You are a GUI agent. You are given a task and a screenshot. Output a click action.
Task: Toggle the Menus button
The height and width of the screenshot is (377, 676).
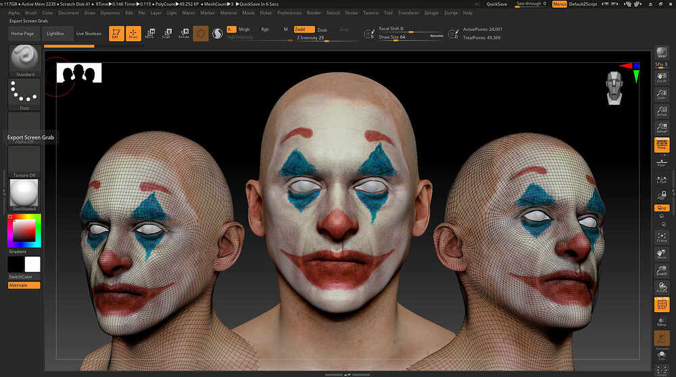tap(559, 4)
